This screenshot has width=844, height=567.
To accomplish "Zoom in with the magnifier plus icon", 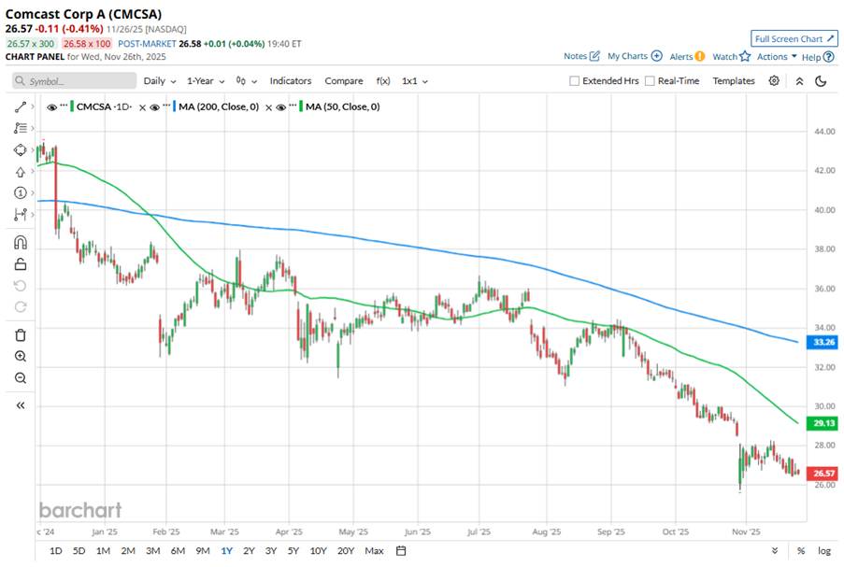I will point(20,356).
